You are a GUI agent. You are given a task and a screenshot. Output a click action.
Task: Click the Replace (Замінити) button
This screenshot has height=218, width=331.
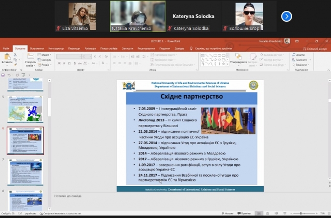click(302, 60)
